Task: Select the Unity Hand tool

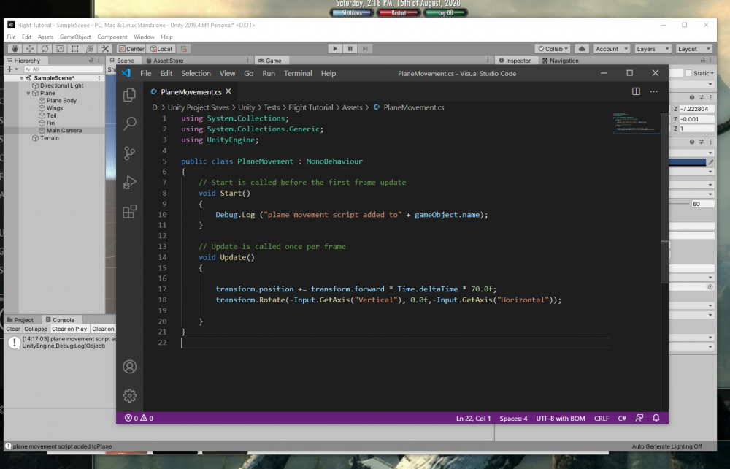Action: point(15,48)
